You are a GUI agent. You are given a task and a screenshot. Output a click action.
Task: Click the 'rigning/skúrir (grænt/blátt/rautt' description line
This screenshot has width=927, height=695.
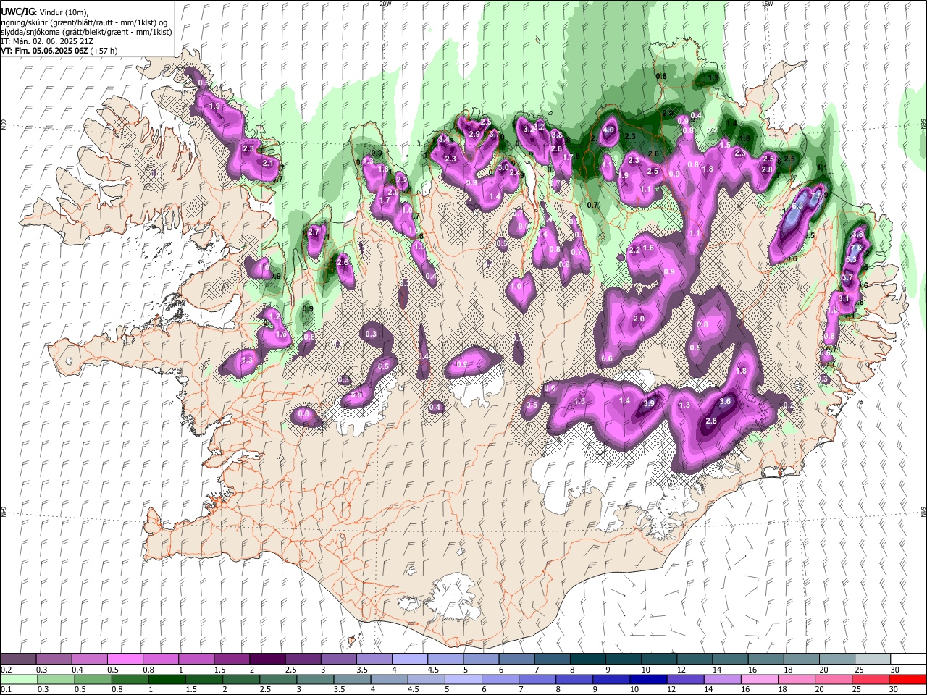tap(84, 22)
